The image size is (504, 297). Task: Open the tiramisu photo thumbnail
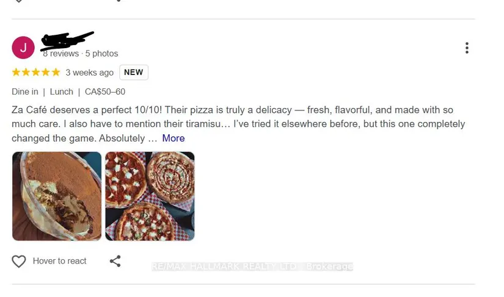tap(57, 196)
